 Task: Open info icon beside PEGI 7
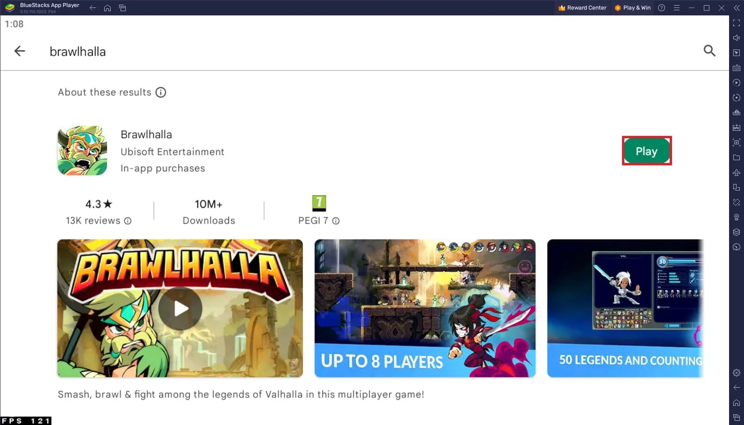[336, 221]
